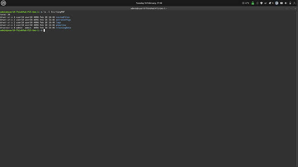Click the customFiles directory name
The height and width of the screenshot is (167, 298).
click(x=63, y=17)
